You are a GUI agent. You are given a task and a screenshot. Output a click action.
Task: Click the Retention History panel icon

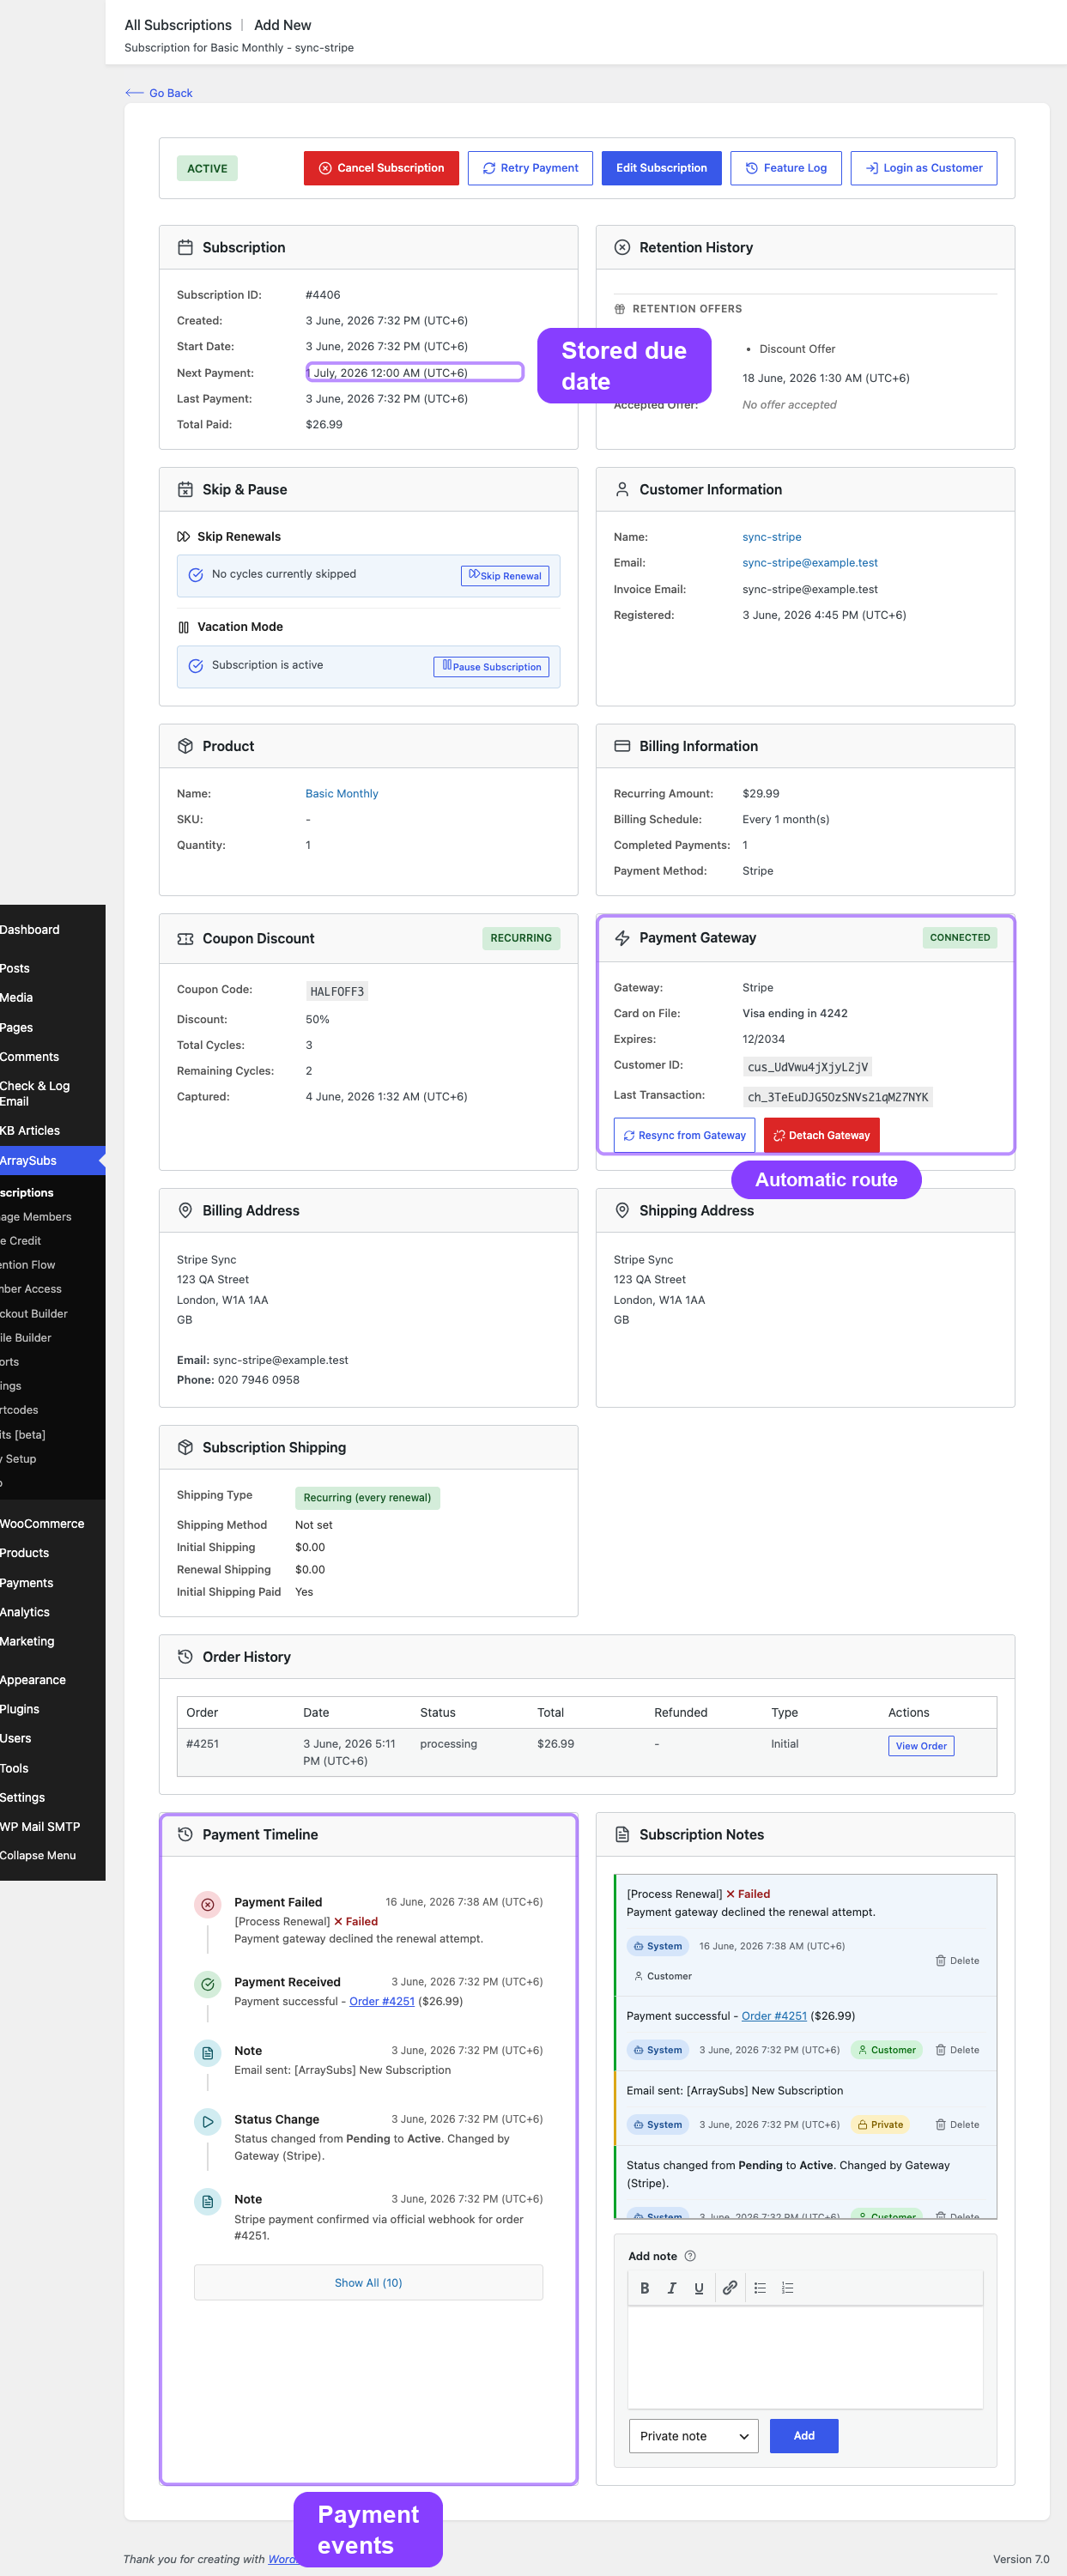[622, 247]
